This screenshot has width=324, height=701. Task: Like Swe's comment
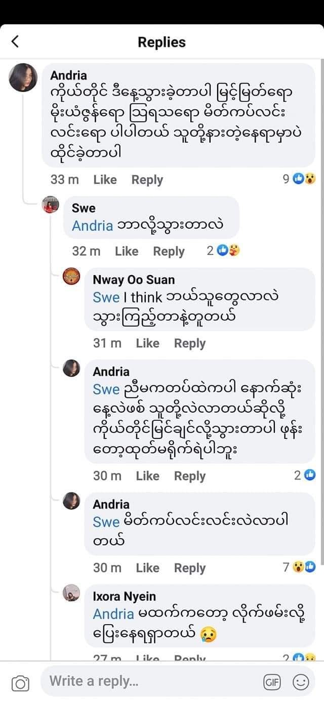[127, 251]
